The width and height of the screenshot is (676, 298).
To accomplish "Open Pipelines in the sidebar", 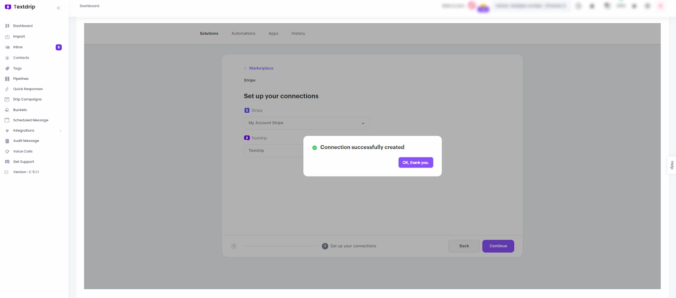I will point(21,79).
